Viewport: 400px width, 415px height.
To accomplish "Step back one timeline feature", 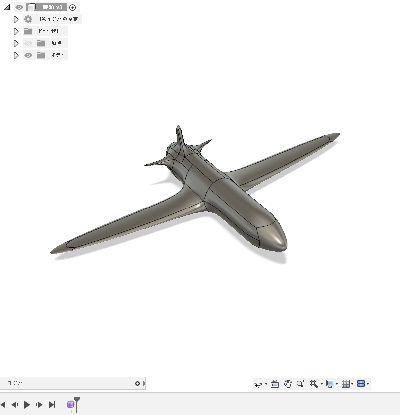I will [x=15, y=405].
